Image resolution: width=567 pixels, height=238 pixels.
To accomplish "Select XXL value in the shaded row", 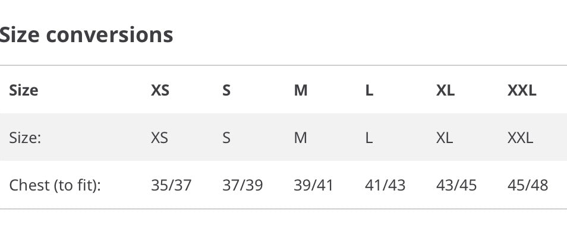I will [x=521, y=138].
